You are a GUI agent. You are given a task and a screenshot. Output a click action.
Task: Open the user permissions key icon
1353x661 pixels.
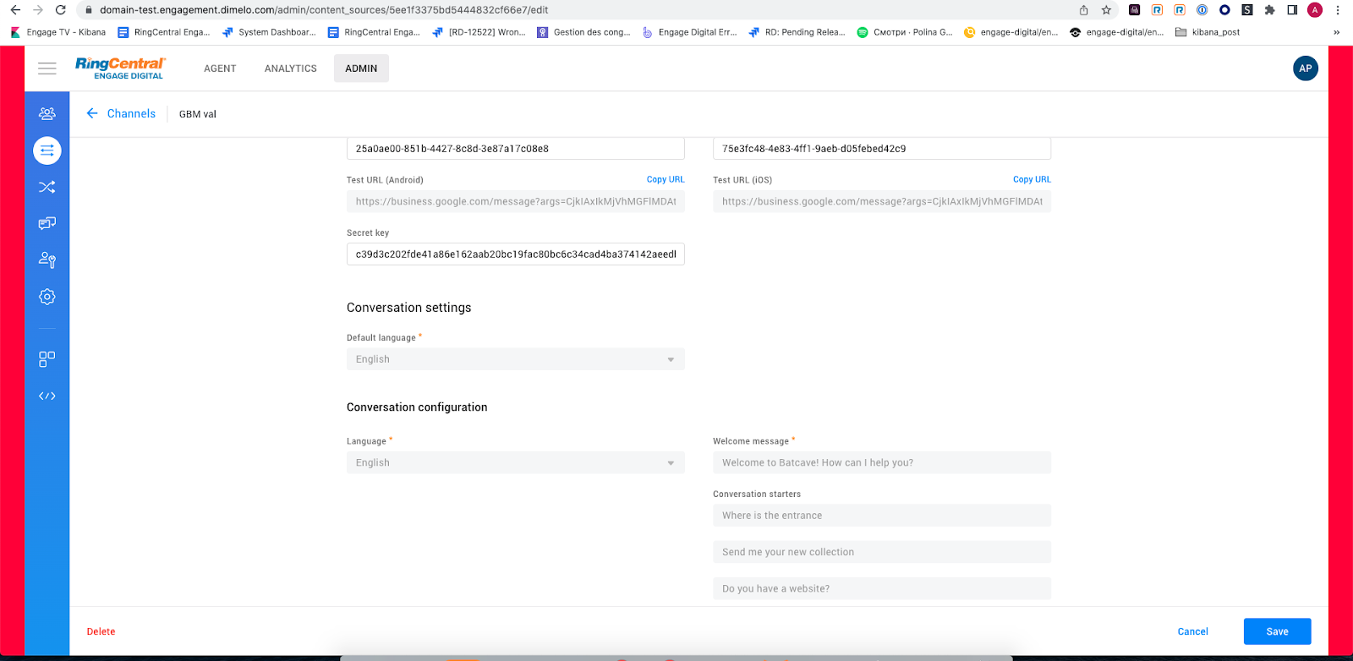click(x=47, y=259)
